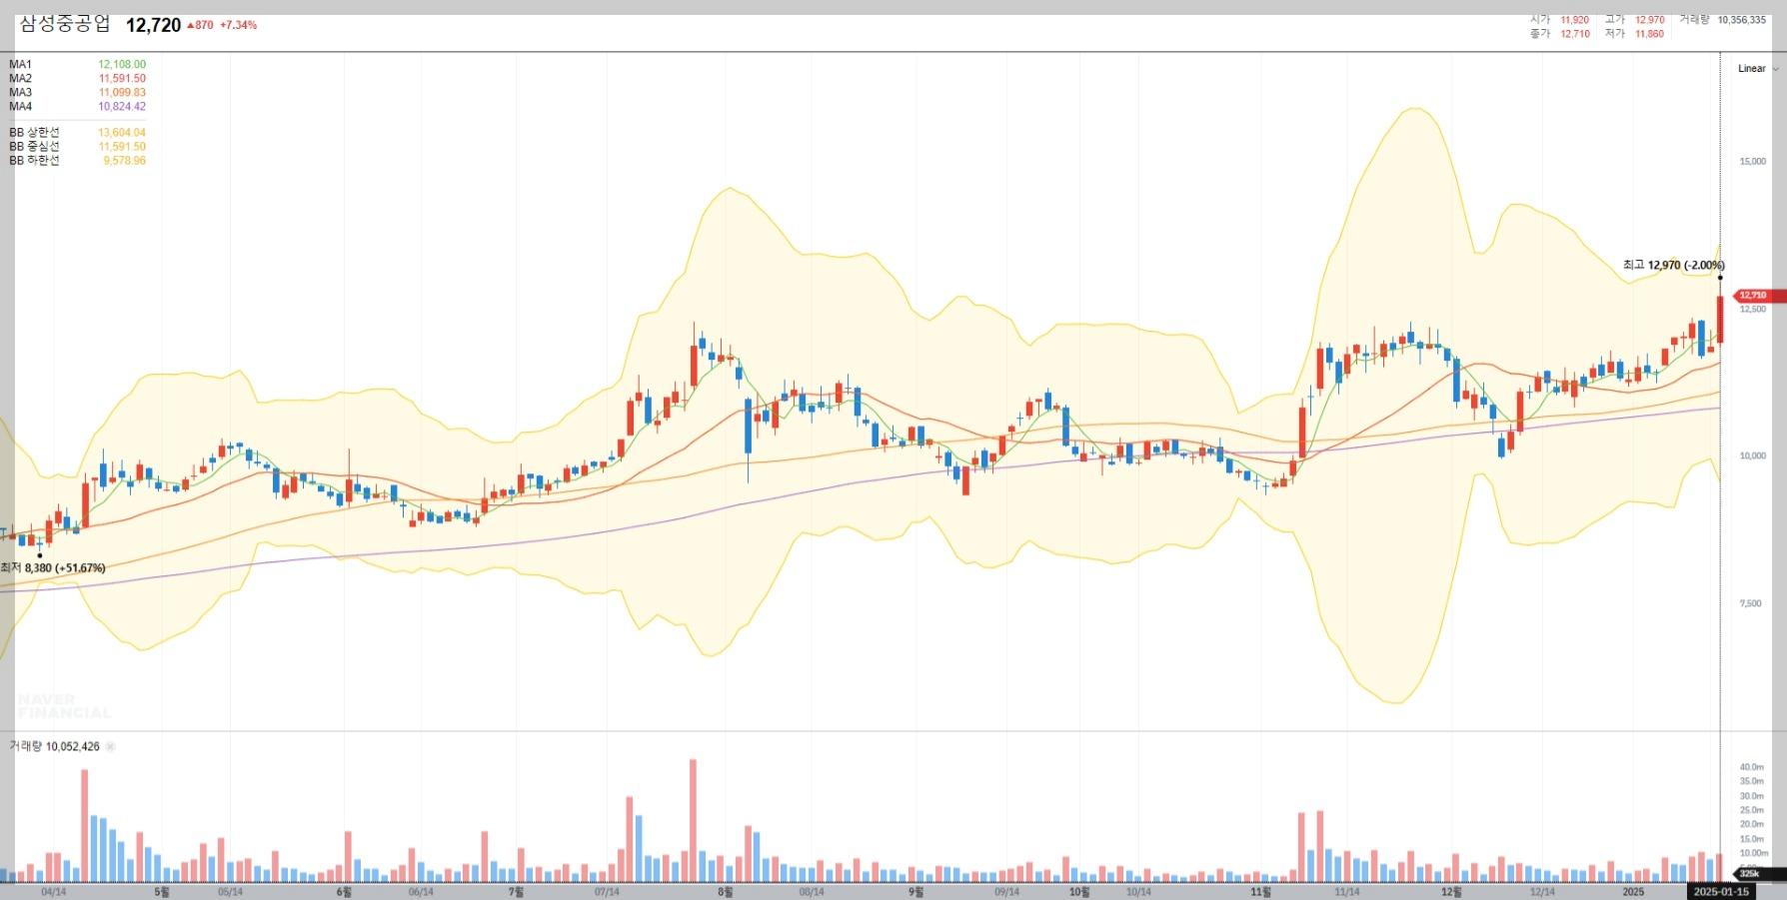Click the 40.0m volume axis label
This screenshot has height=900, width=1787.
click(x=1751, y=767)
